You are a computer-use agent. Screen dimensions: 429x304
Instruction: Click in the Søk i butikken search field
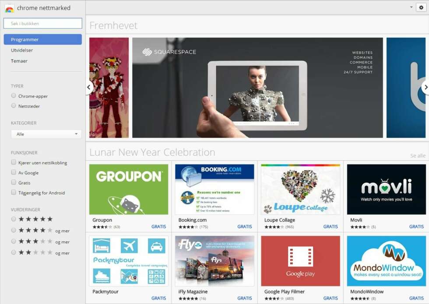coord(43,23)
